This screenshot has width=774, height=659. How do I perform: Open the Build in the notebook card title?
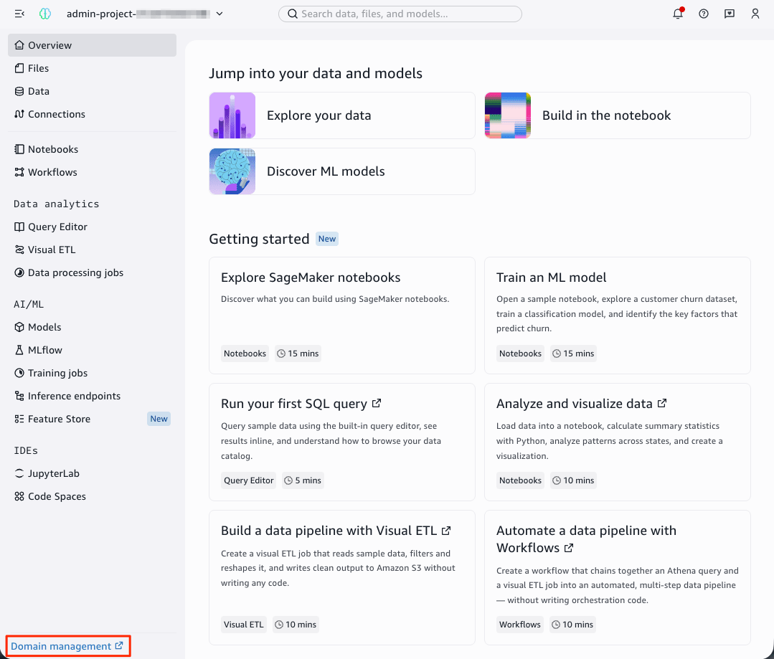pyautogui.click(x=606, y=115)
